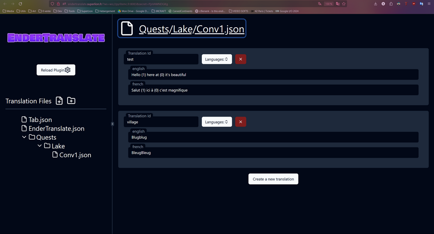The width and height of the screenshot is (434, 234).
Task: Click the french field containing 'BleugBleug'
Action: (273, 153)
